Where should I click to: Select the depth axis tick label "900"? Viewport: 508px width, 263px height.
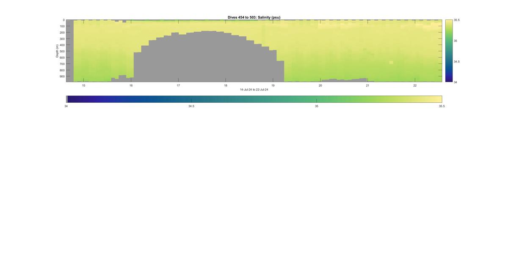[x=62, y=77]
